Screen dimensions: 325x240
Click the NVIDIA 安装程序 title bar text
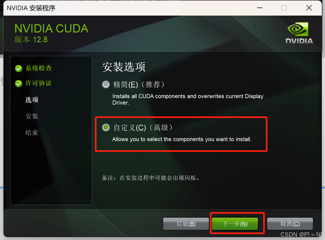31,8
